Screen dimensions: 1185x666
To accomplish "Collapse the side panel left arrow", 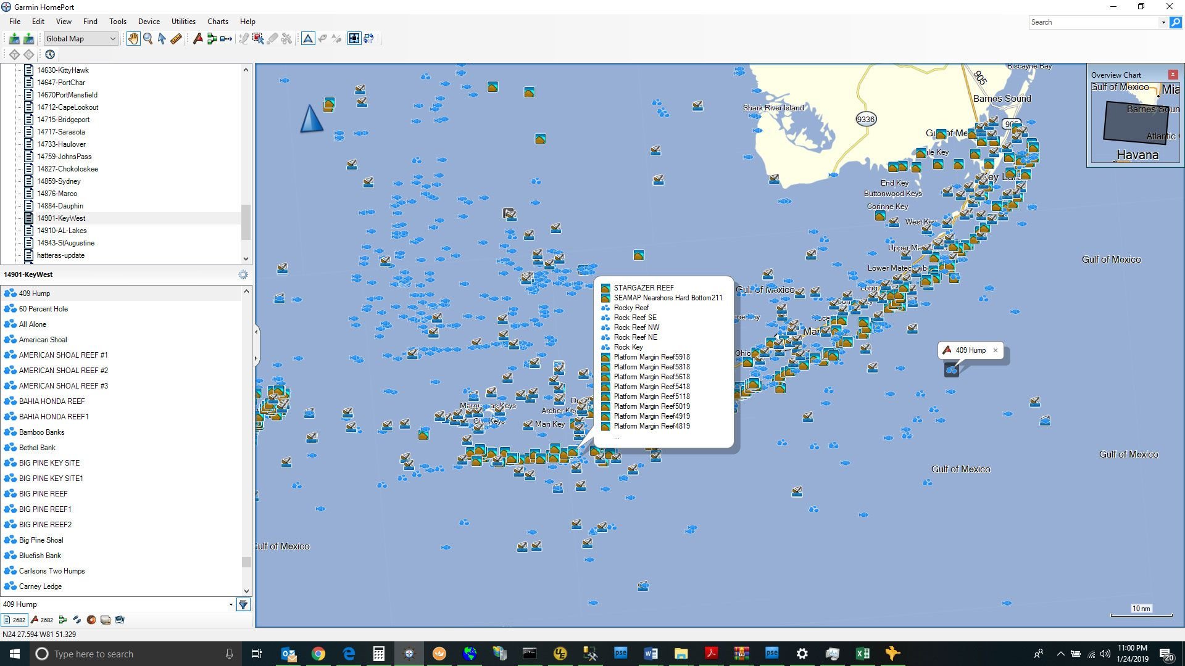I will pyautogui.click(x=256, y=332).
